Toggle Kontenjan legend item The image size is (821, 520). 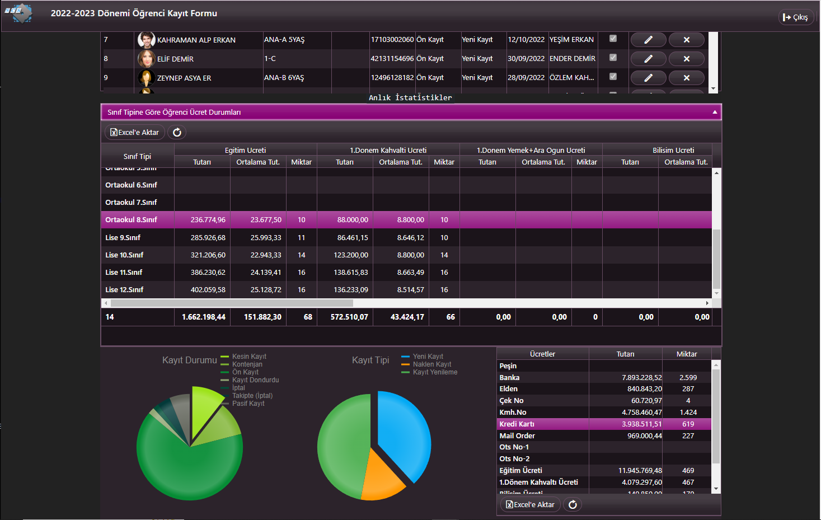coord(242,364)
